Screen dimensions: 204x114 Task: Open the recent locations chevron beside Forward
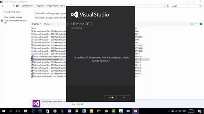(11, 6)
